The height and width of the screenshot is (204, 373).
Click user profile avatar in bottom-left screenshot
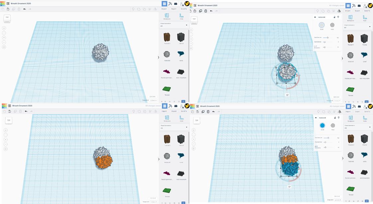187,106
